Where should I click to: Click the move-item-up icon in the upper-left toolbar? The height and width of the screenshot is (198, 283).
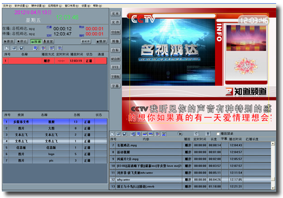coord(52,48)
